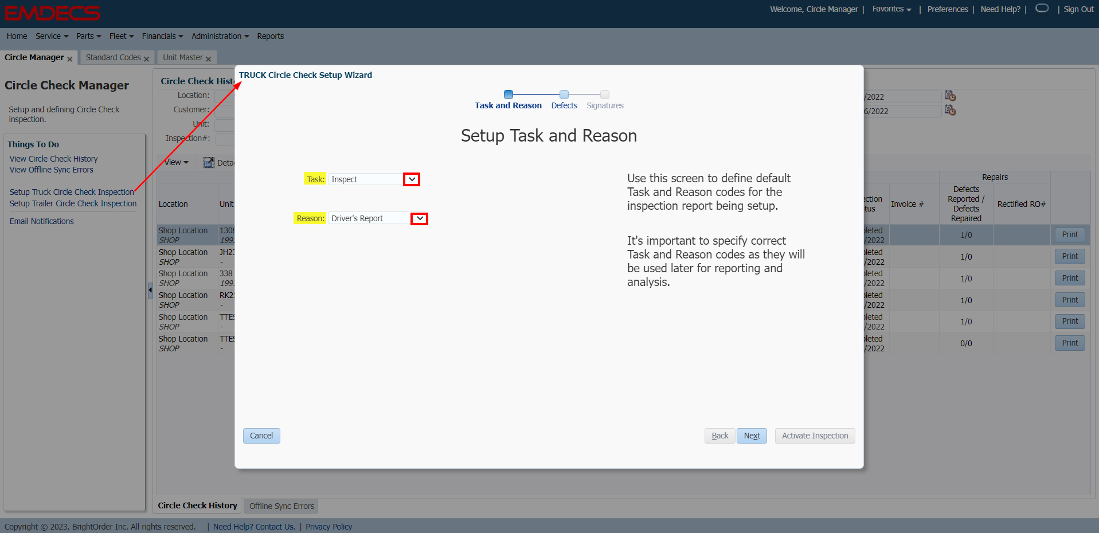Click the EMDECS logo
1099x533 pixels.
click(x=52, y=13)
